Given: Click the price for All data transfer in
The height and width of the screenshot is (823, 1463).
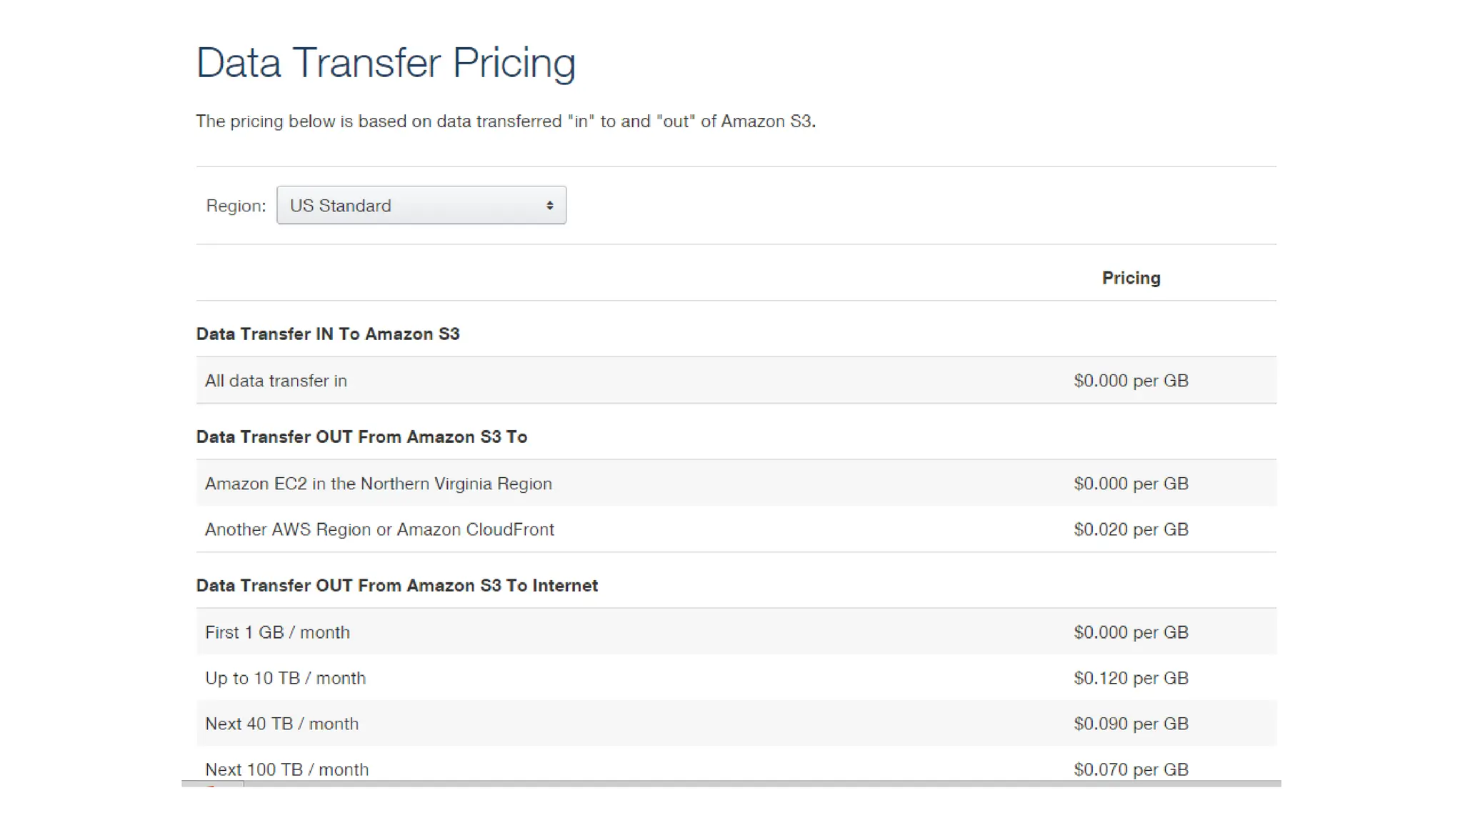Looking at the screenshot, I should [1131, 381].
